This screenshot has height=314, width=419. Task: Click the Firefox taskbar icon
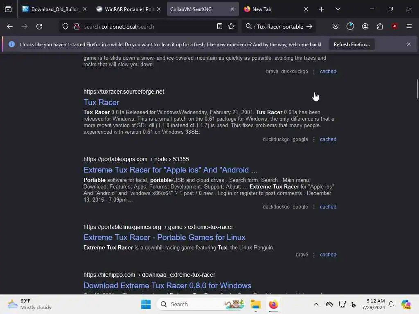point(273,304)
